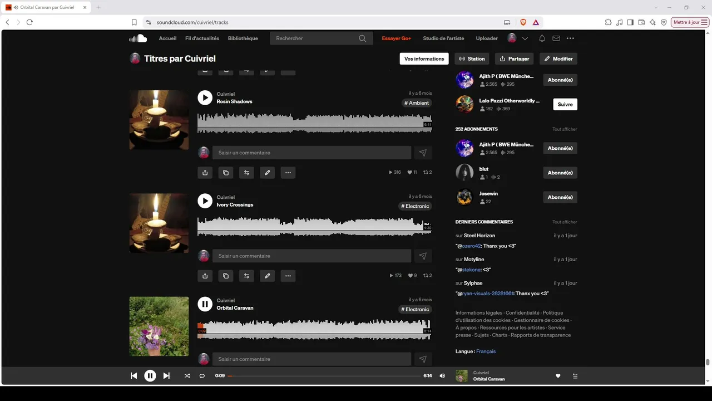Open the play queue icon
Image resolution: width=712 pixels, height=401 pixels.
(575, 376)
